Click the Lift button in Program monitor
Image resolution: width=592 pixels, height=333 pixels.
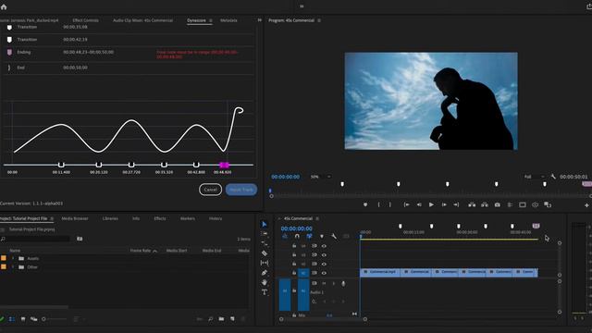(472, 204)
